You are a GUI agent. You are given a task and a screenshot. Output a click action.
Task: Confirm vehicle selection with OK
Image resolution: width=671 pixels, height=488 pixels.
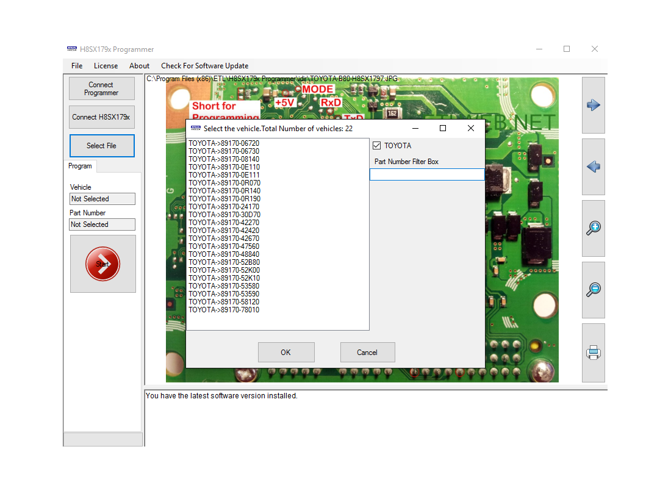coord(286,353)
